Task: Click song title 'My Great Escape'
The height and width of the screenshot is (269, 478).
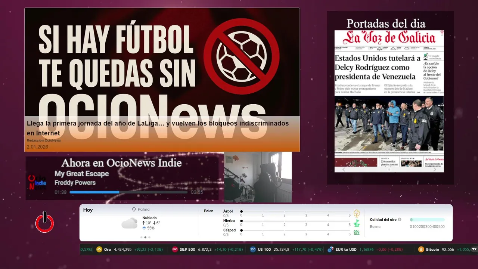Action: [x=82, y=174]
